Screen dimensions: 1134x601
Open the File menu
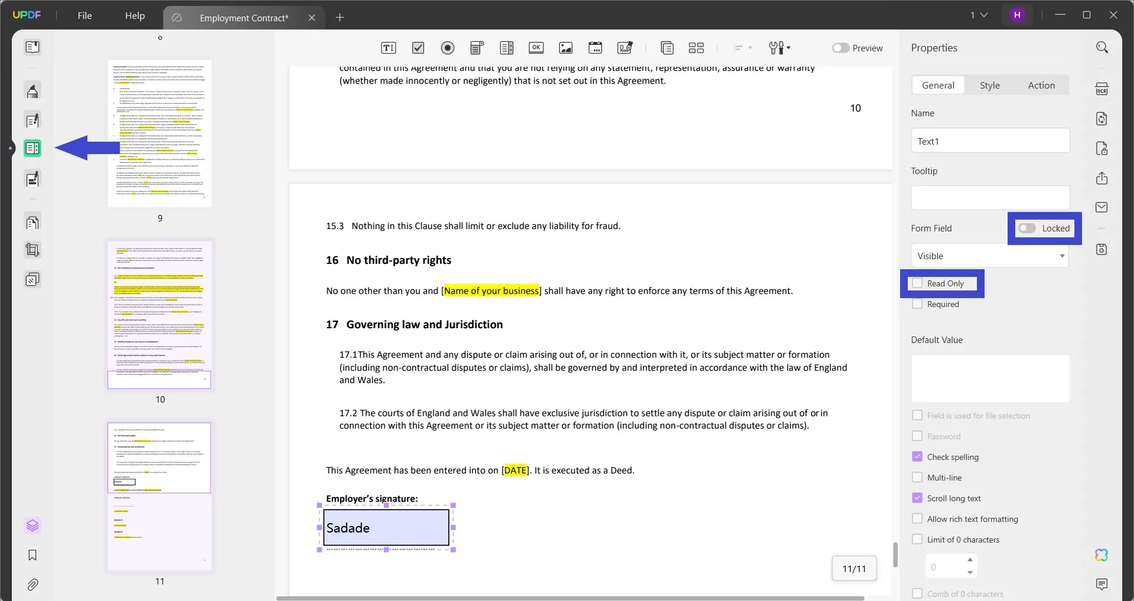coord(84,16)
